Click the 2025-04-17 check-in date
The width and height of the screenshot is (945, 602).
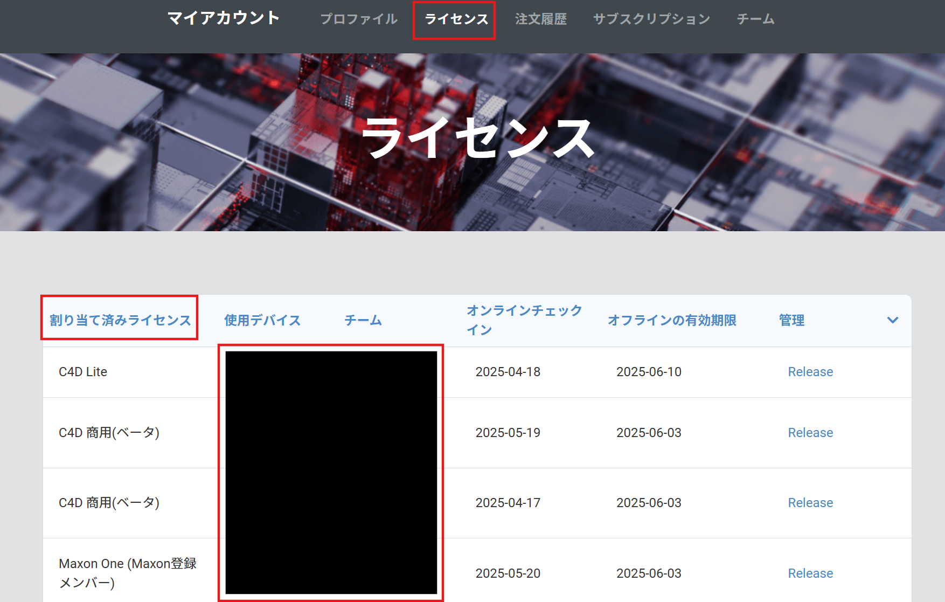508,503
